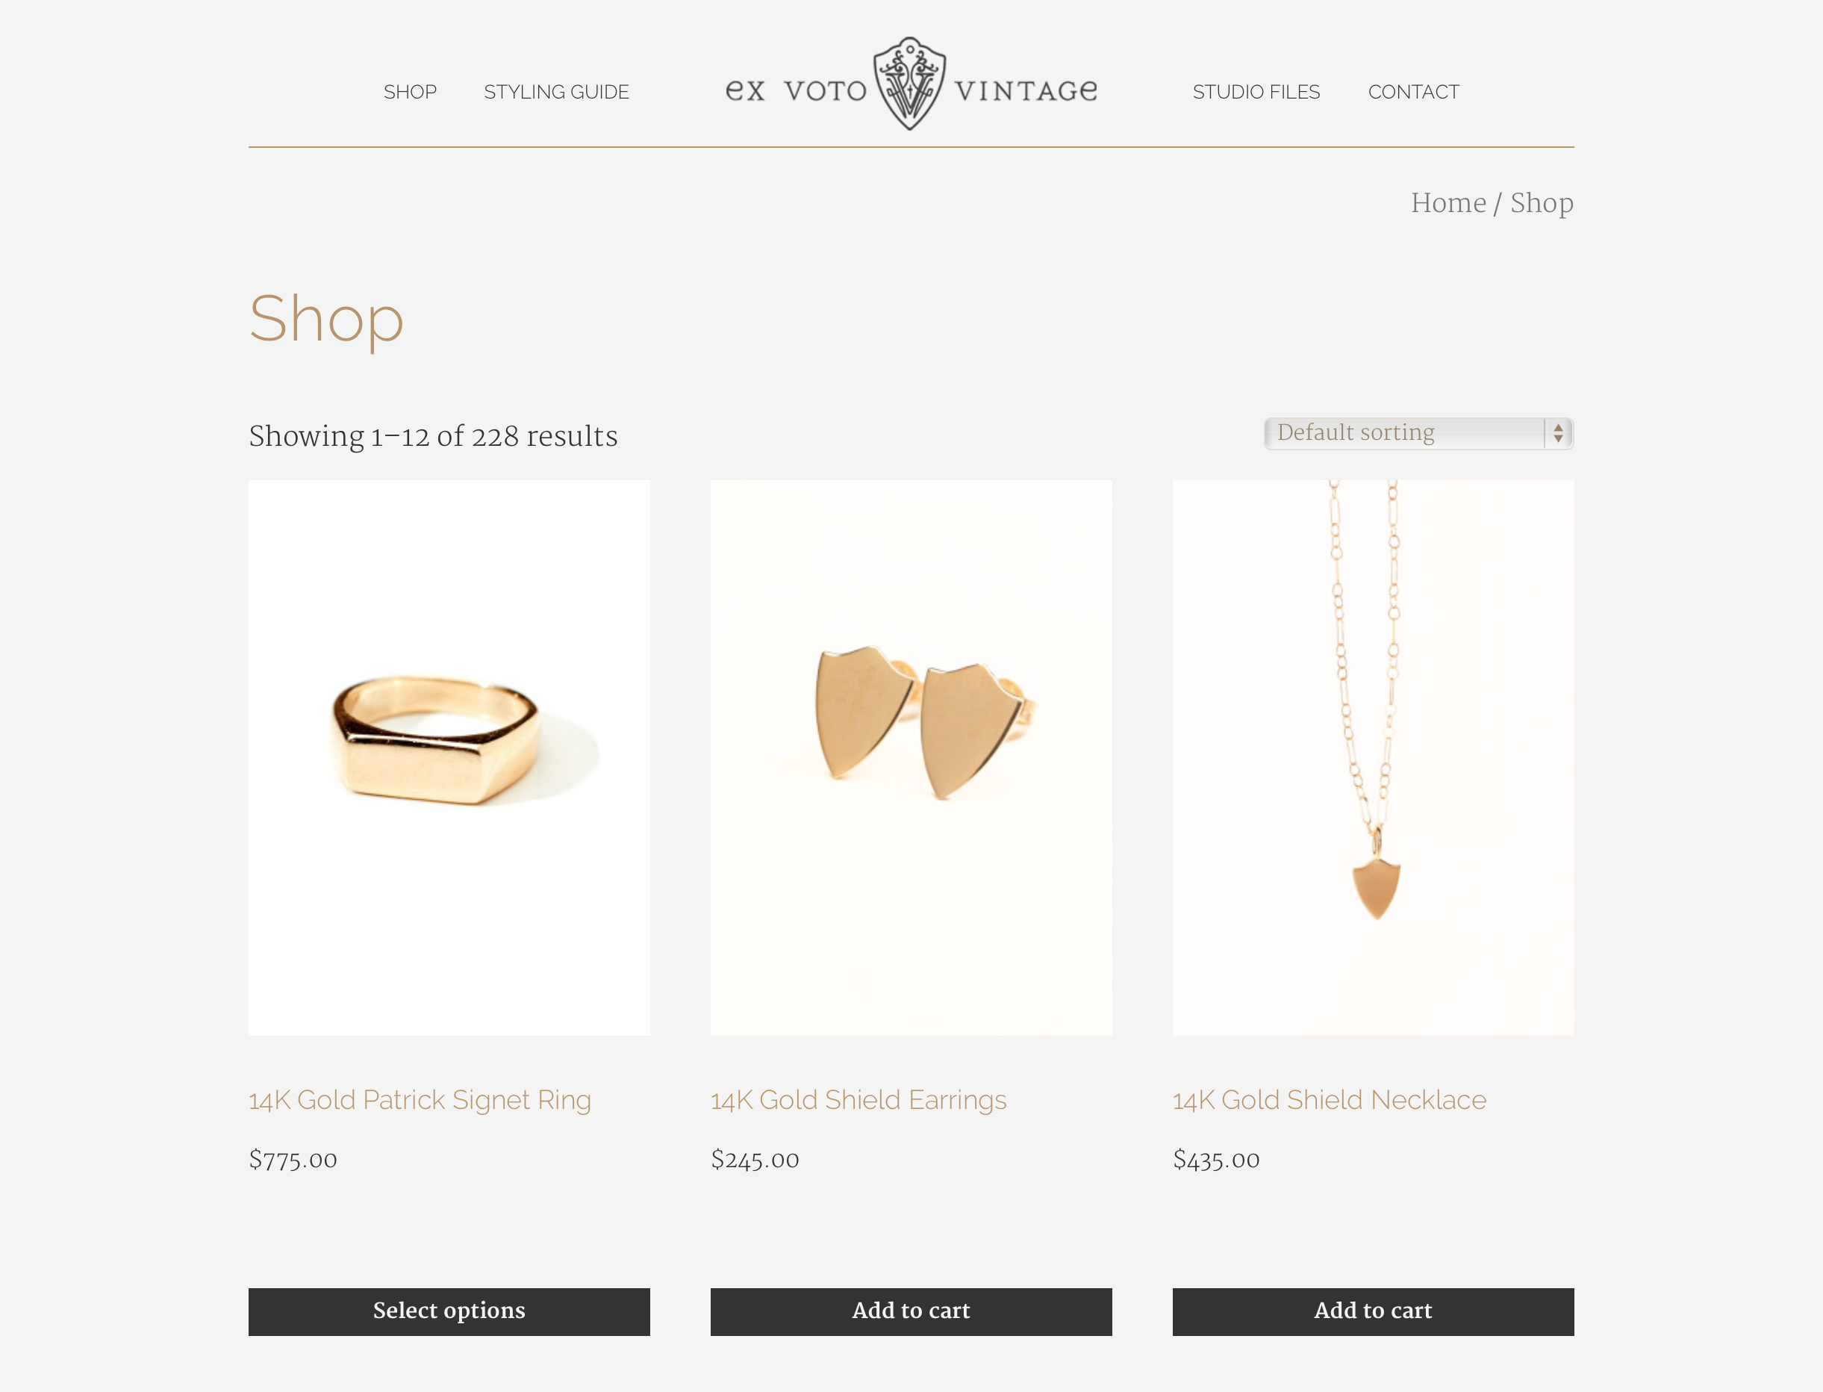Open Studio Files in navigation
Viewport: 1823px width, 1392px height.
pyautogui.click(x=1256, y=92)
